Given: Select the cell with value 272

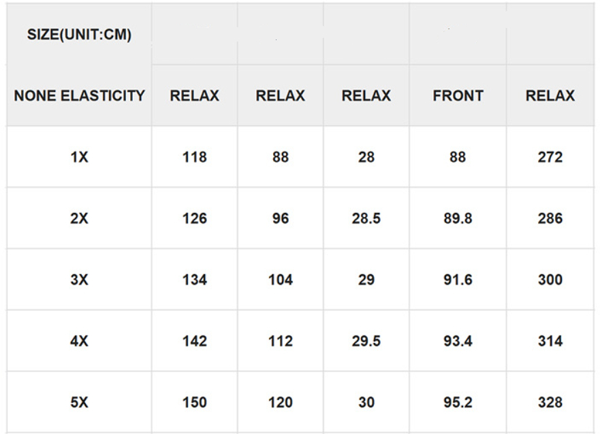Looking at the screenshot, I should point(550,157).
